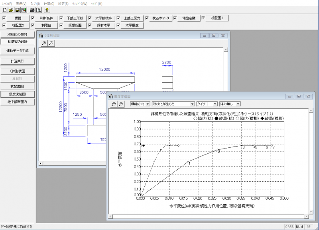Click the 震度変位図 vertical scrollbar down arrow

point(311,212)
